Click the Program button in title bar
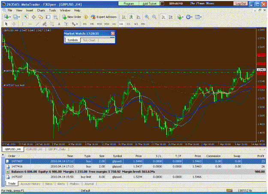The height and width of the screenshot is (194, 268). click(129, 3)
